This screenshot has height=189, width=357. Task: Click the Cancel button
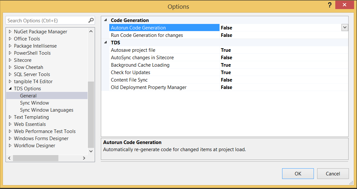[x=333, y=174]
